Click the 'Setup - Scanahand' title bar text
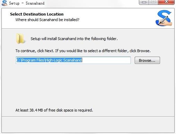Viewport: 176px width, 134px height. (x=27, y=3)
